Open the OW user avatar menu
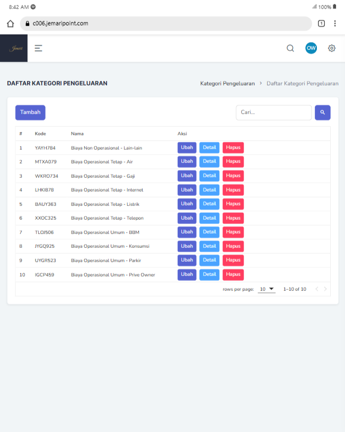The image size is (345, 432). click(x=311, y=48)
